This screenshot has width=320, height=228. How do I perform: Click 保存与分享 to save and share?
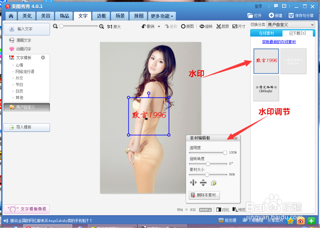pos(301,15)
